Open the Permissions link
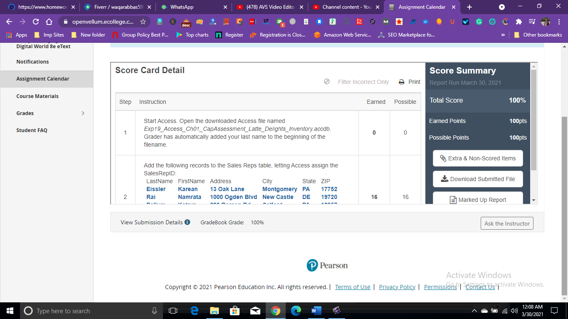 click(440, 287)
